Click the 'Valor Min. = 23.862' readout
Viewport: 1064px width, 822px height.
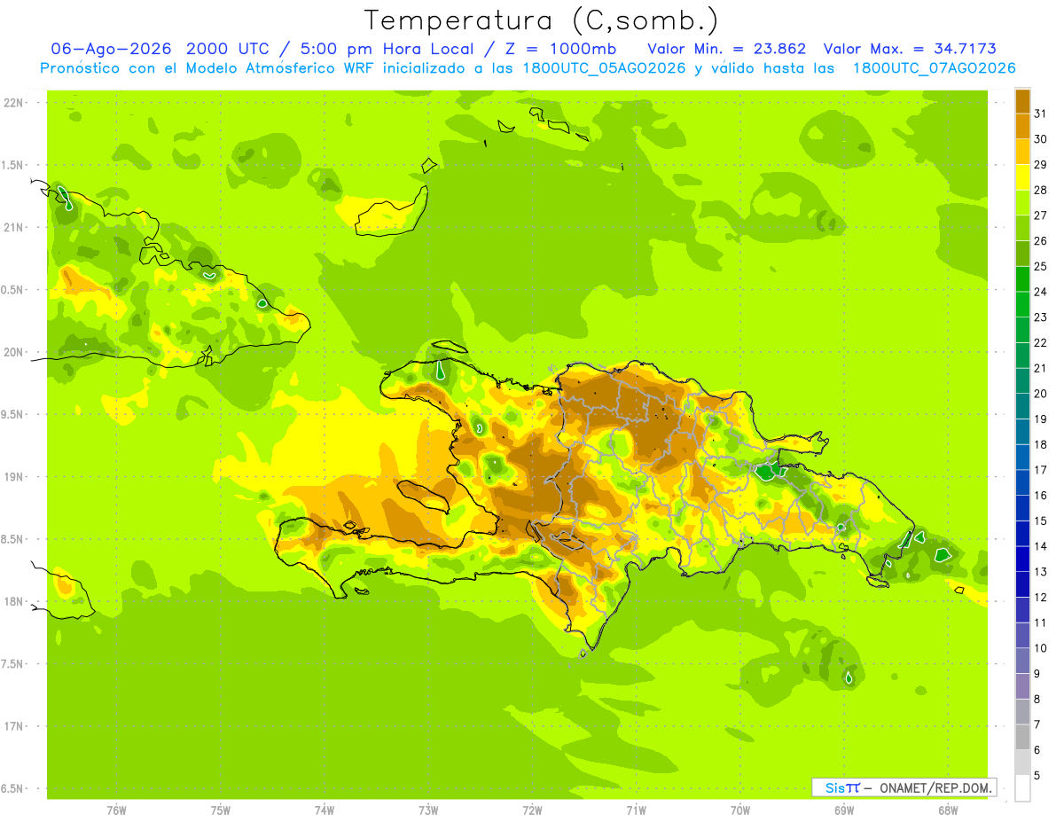pyautogui.click(x=727, y=49)
